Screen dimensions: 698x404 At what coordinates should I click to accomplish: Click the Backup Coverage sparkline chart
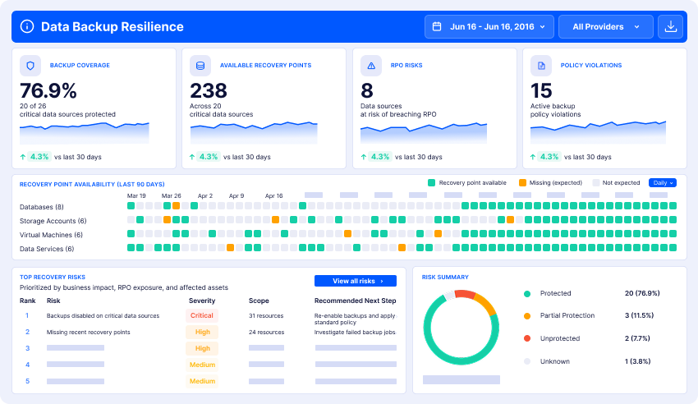84,132
